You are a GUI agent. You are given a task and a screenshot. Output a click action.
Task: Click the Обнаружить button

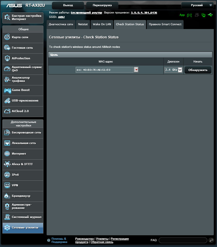click(198, 70)
